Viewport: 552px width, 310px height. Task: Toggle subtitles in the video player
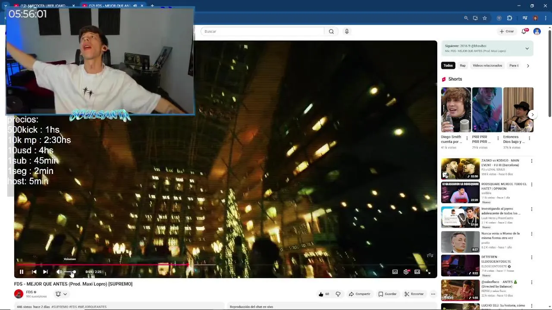(x=395, y=272)
